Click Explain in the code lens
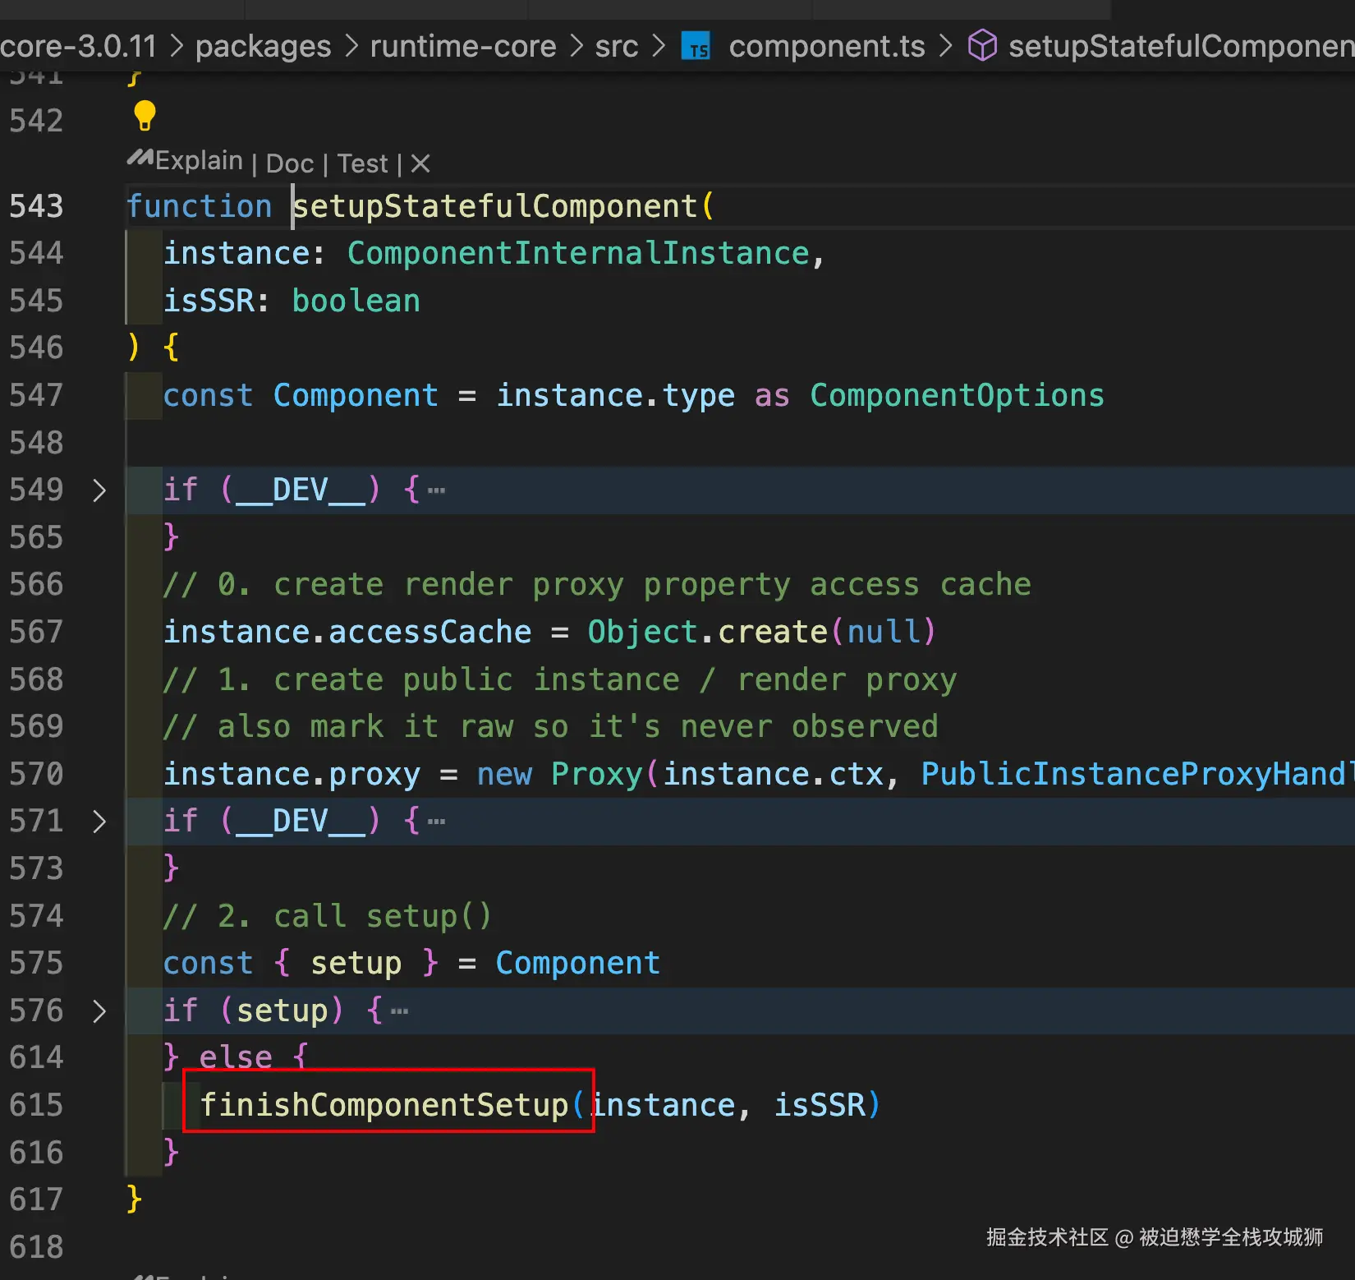Image resolution: width=1355 pixels, height=1280 pixels. coord(199,161)
